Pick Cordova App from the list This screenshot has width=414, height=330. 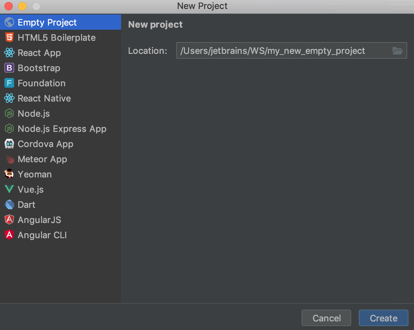pyautogui.click(x=46, y=144)
